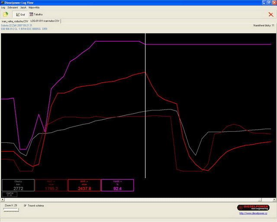Adjust the Zoom X slider
This screenshot has width=277, height=222.
11,209
